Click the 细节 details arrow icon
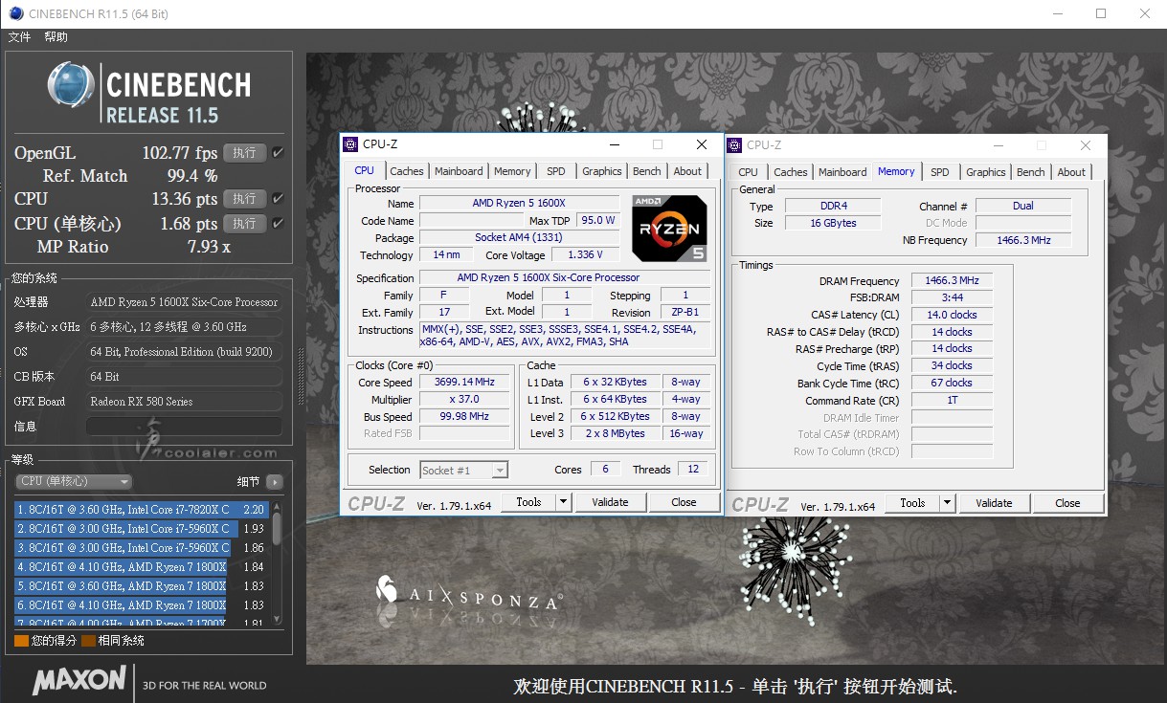 tap(275, 482)
